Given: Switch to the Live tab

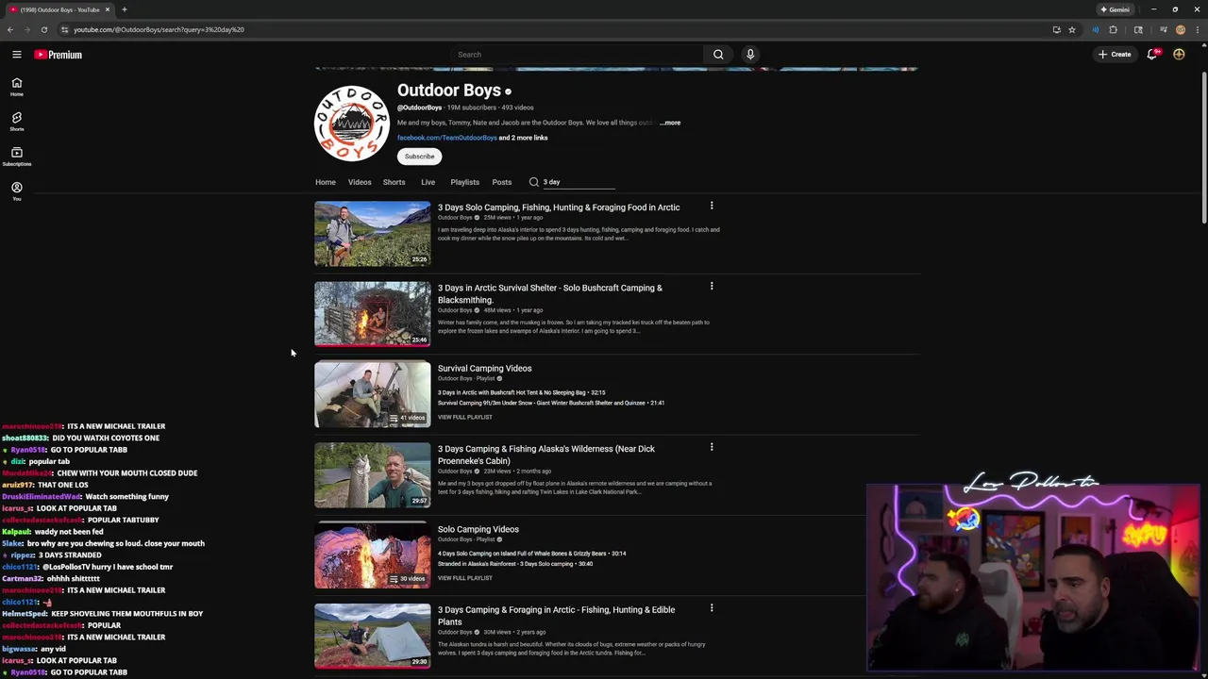Looking at the screenshot, I should click(x=428, y=182).
